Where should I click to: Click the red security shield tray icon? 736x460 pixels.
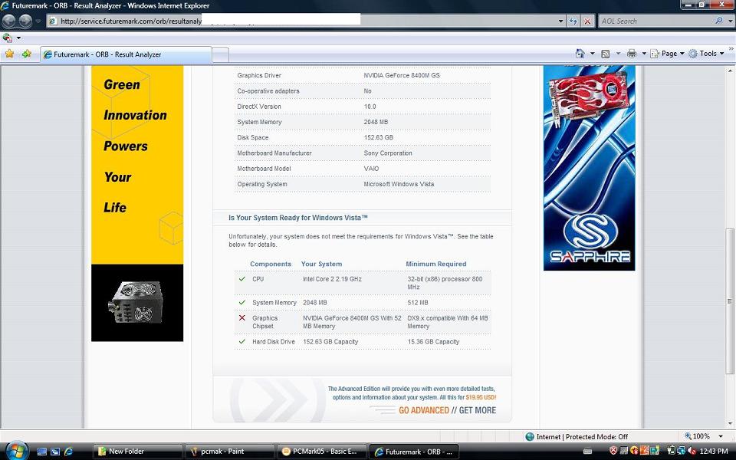coord(613,452)
